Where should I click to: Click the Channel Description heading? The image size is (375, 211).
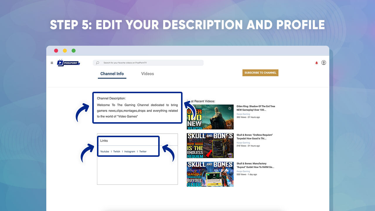111,98
